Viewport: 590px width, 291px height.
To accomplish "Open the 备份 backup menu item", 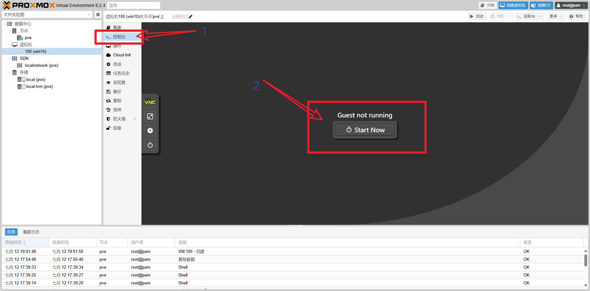I will 122,92.
